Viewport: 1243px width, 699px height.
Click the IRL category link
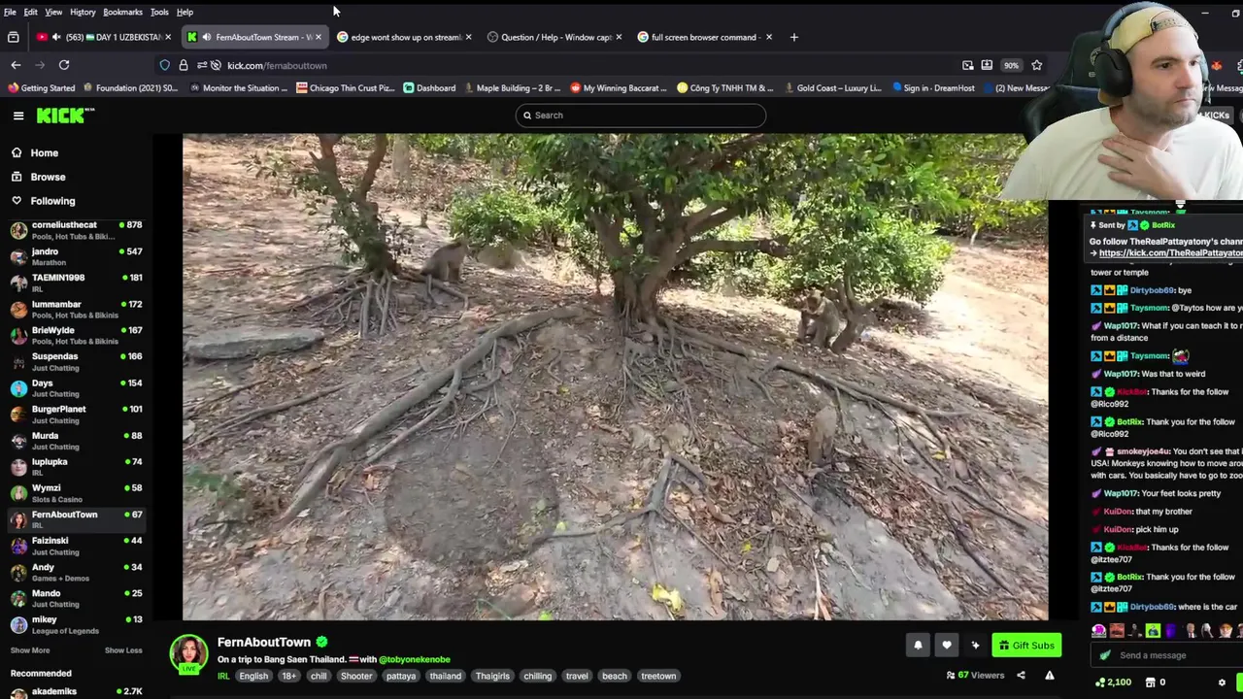tap(223, 677)
